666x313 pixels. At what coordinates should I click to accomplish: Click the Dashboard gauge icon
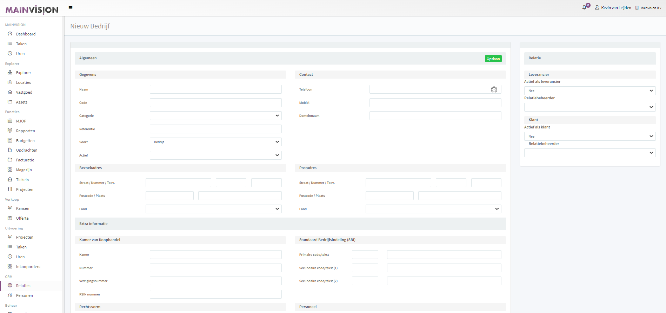10,34
